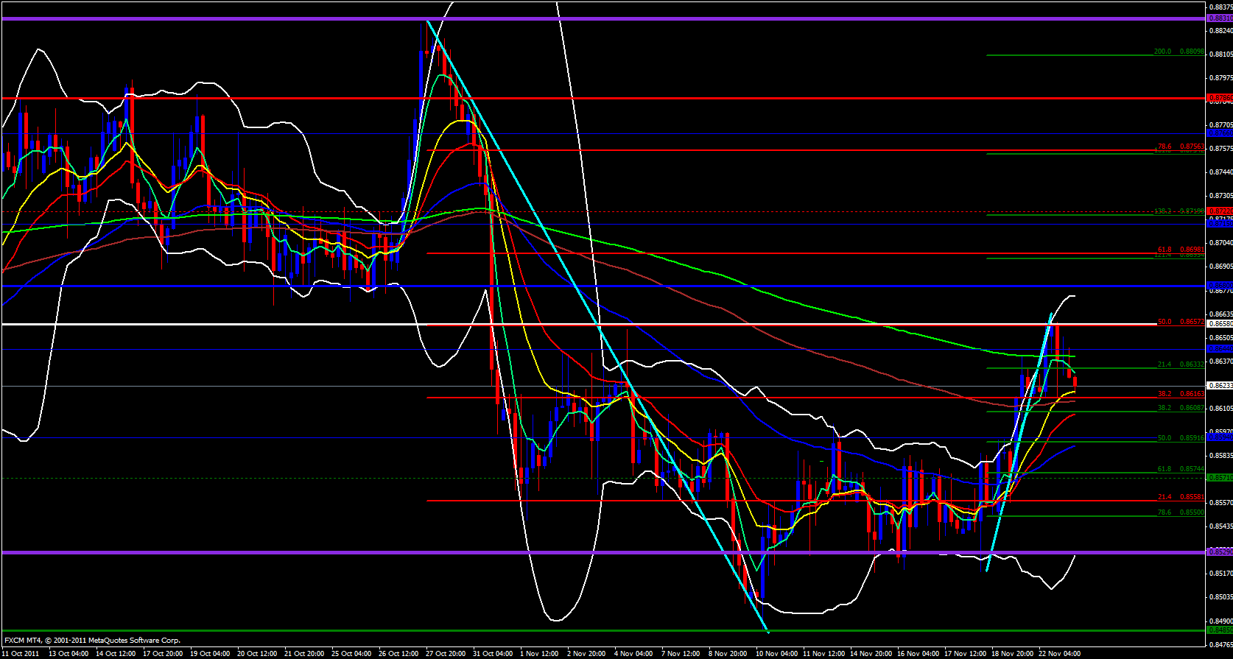Screen dimensions: 1233x659
Task: Select the red 0.87860 price level tag
Action: (1219, 97)
